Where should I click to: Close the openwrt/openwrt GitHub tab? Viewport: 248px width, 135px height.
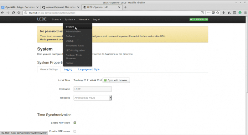(x=78, y=7)
